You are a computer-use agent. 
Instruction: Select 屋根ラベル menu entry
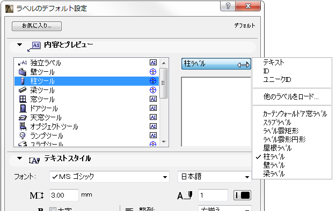(277, 148)
